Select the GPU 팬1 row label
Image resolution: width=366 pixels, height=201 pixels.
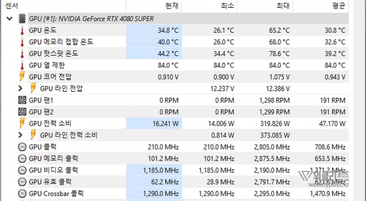pos(41,100)
